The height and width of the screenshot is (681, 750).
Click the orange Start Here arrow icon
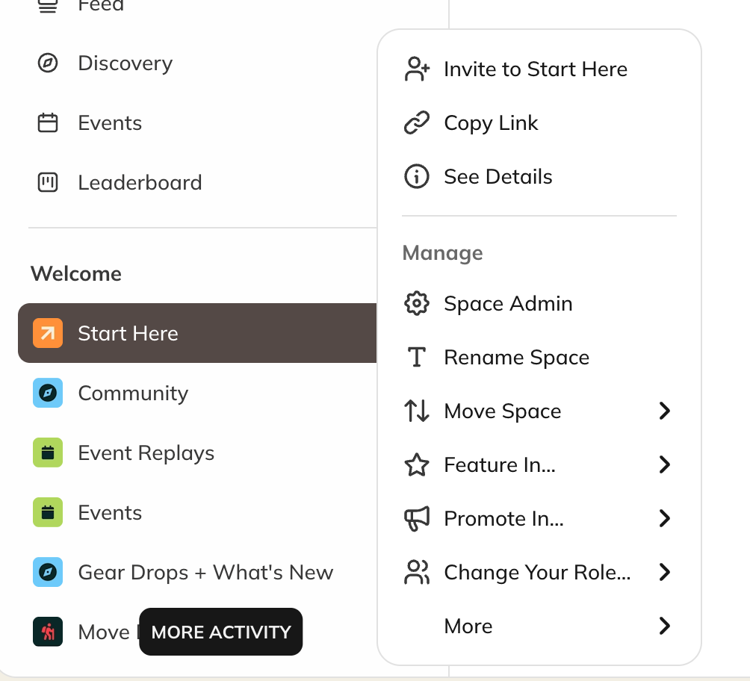tap(48, 333)
